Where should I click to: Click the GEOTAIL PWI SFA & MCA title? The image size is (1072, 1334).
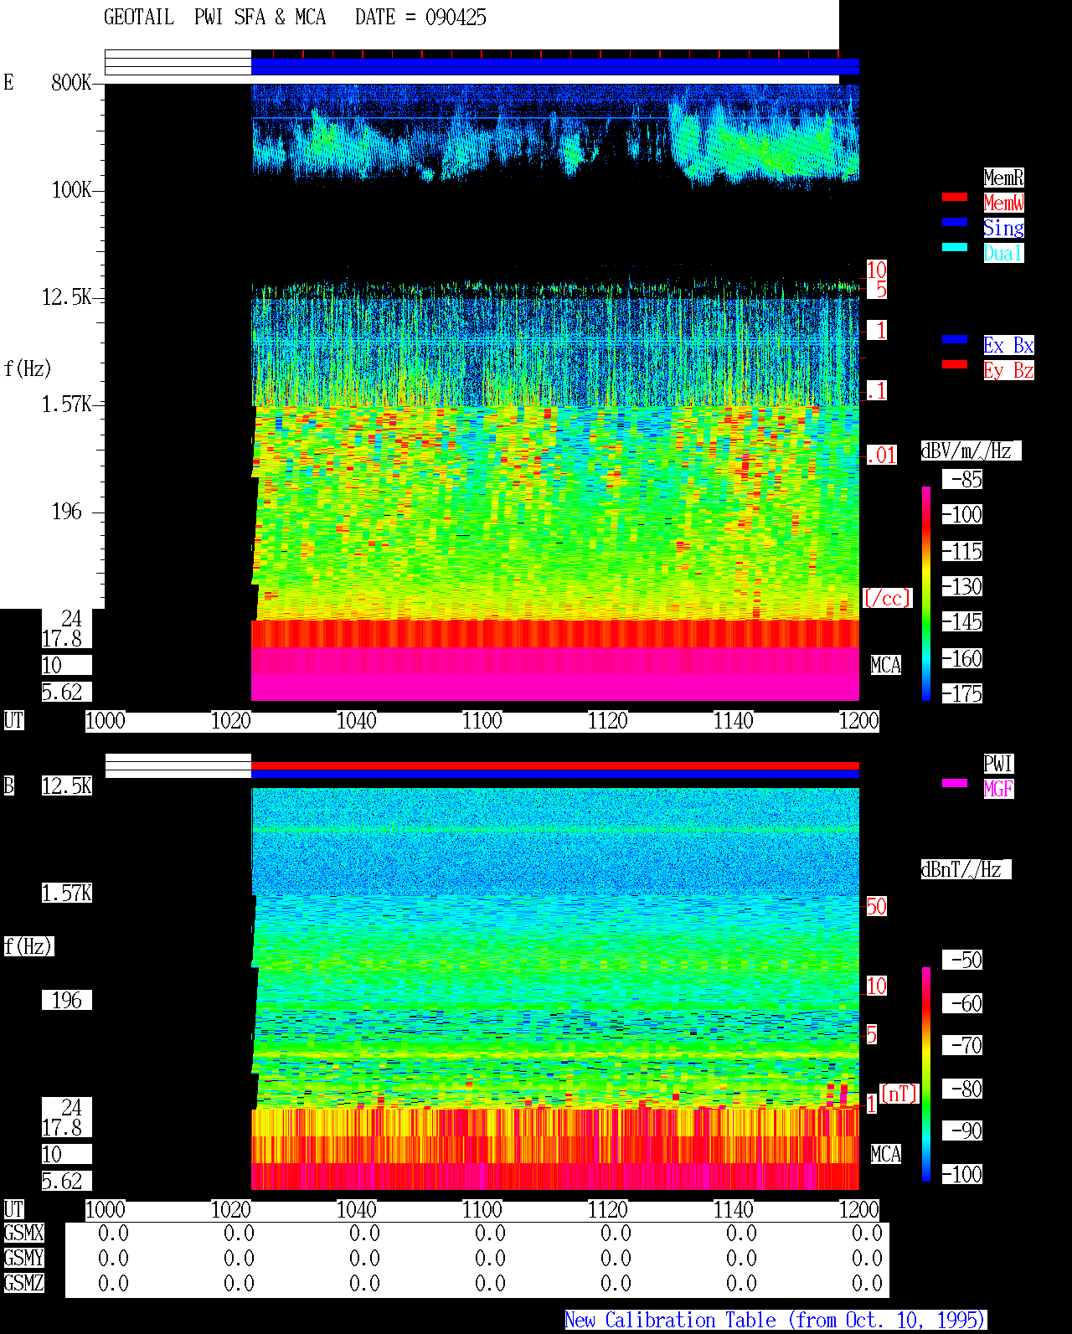pos(214,18)
